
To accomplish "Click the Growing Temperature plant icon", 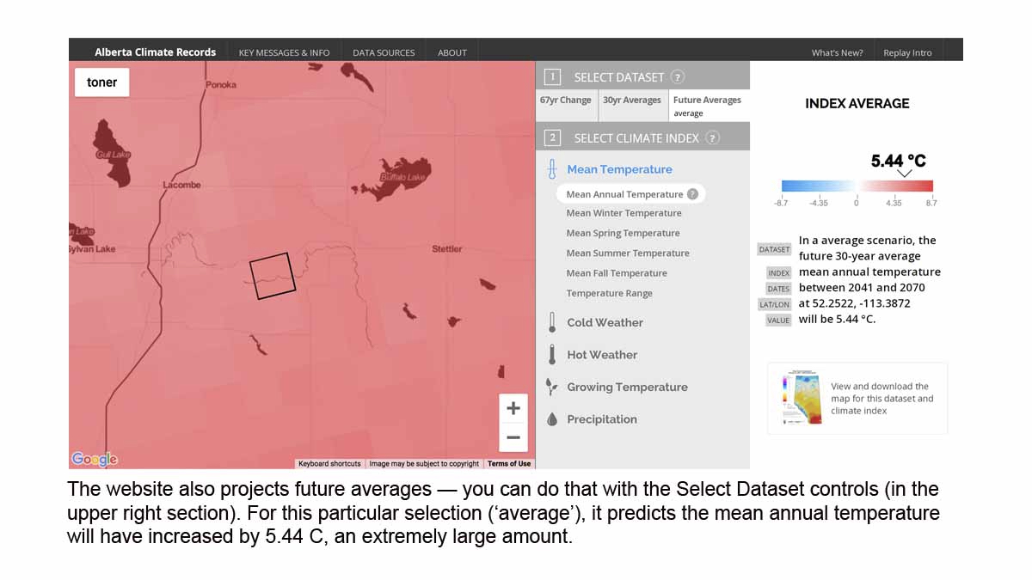I will click(551, 388).
